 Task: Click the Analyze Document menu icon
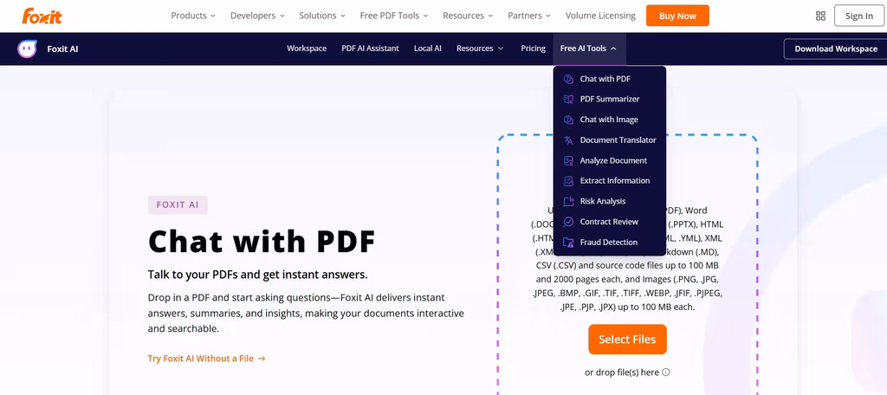tap(568, 161)
